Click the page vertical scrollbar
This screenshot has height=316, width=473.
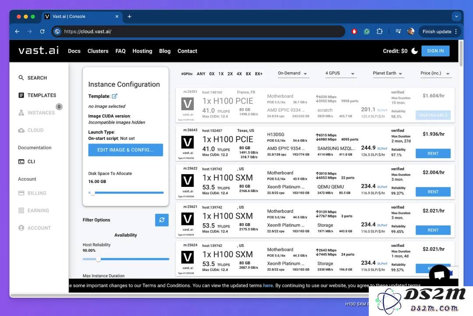461,53
